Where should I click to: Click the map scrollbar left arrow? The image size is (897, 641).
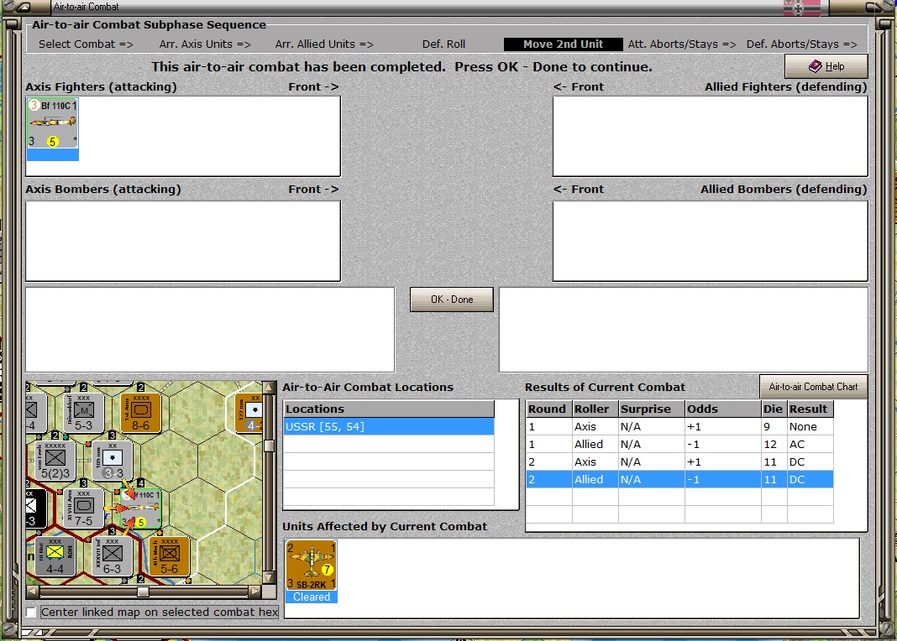coord(33,591)
